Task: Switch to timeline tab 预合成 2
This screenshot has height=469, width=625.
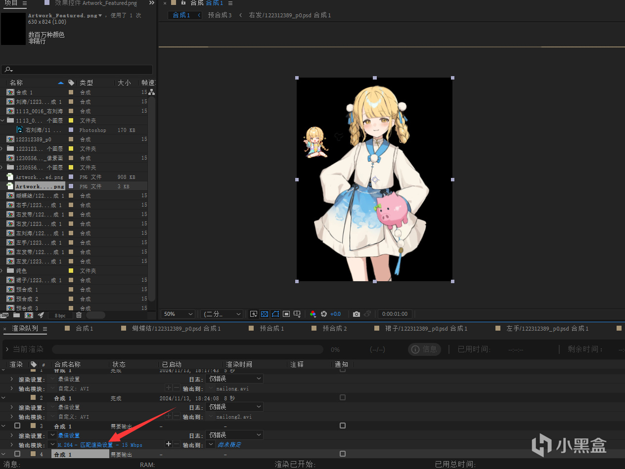Action: pyautogui.click(x=335, y=329)
